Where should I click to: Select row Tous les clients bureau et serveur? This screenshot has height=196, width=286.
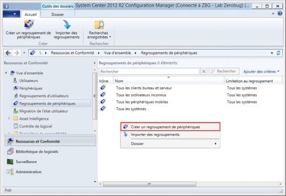point(190,88)
